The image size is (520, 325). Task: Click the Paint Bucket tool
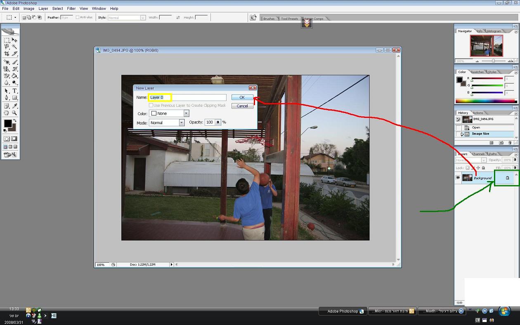tap(14, 76)
